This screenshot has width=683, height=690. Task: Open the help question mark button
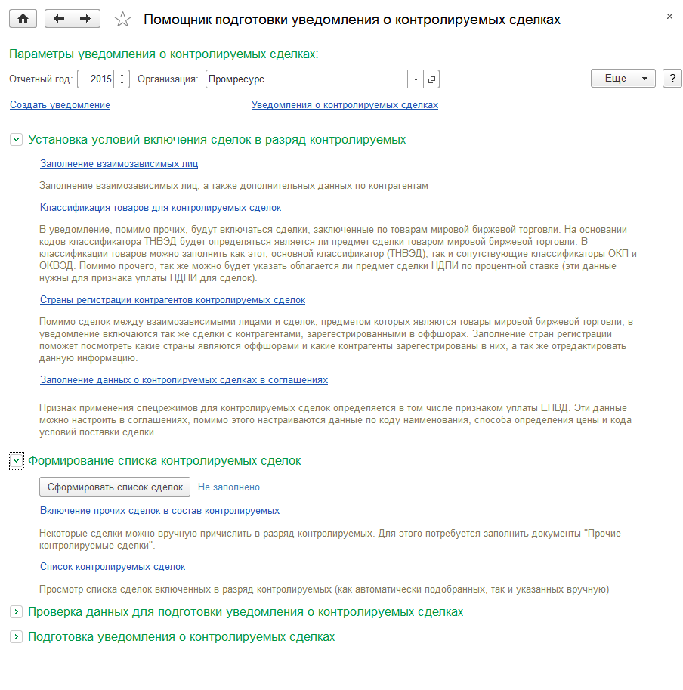click(672, 79)
